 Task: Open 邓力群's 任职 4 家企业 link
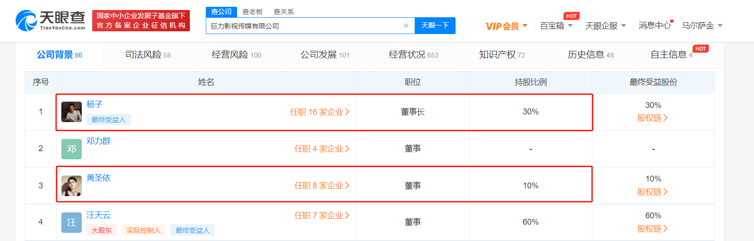coord(322,149)
